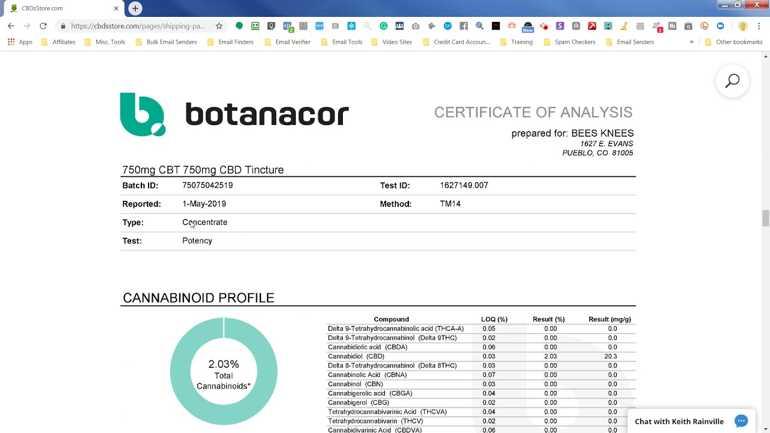770x433 pixels.
Task: Bookmark this page with the star icon
Action: (x=219, y=26)
